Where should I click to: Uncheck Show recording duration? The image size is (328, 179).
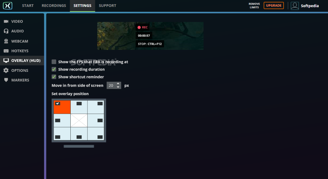54,69
